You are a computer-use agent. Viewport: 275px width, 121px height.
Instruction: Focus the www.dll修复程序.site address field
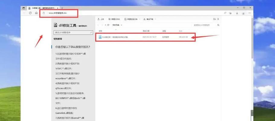pyautogui.click(x=58, y=13)
